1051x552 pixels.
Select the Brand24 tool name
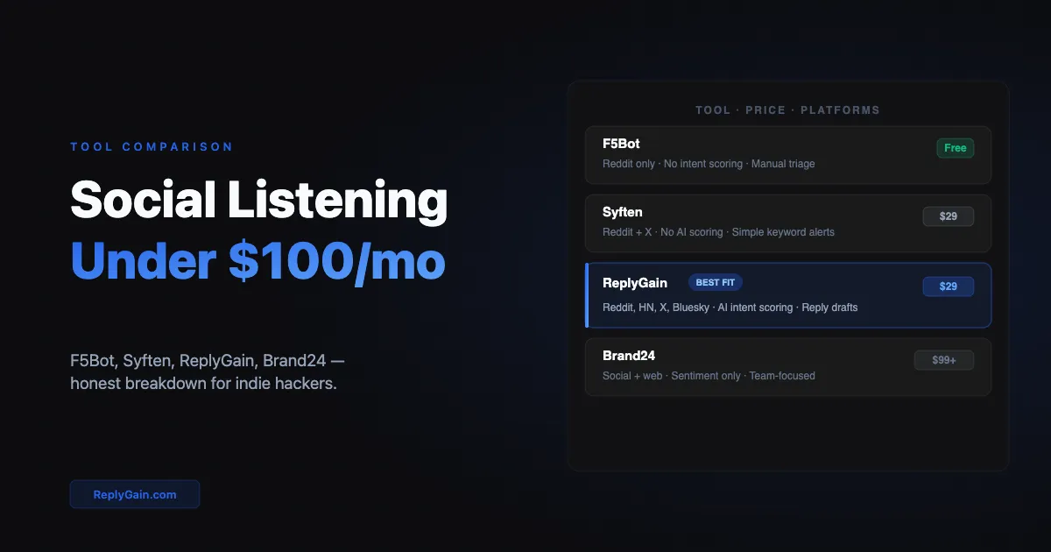pos(629,356)
